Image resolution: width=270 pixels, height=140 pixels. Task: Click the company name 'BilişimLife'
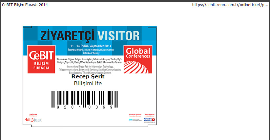[88, 83]
